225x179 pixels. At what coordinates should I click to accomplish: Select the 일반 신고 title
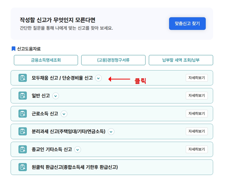[x=41, y=96]
